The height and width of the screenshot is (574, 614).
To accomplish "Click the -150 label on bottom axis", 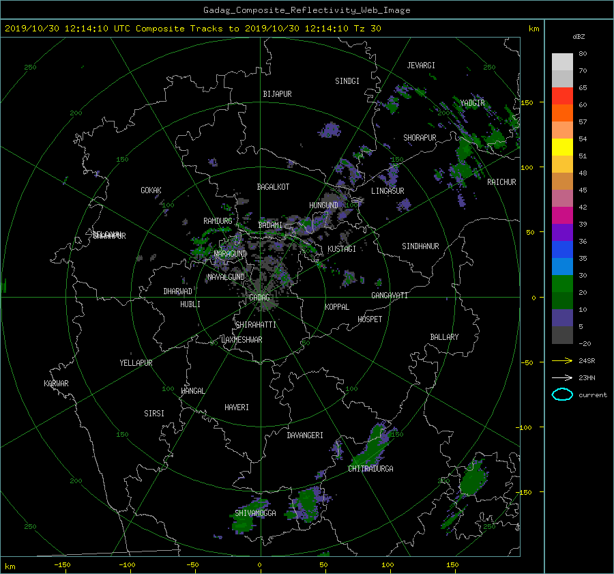I will click(x=62, y=565).
